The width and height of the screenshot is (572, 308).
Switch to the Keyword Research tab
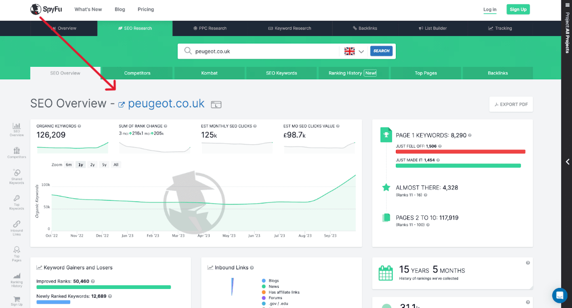290,28
